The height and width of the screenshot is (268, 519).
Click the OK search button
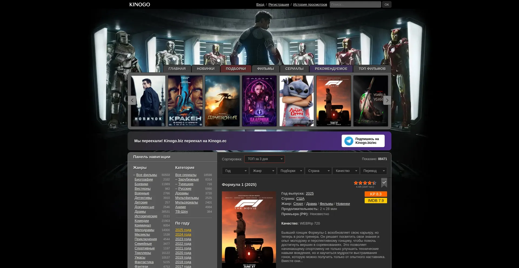tap(387, 5)
